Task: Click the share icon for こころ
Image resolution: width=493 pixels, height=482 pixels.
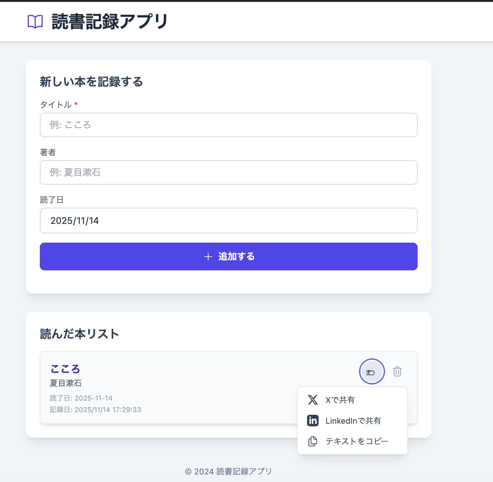Action: (372, 372)
